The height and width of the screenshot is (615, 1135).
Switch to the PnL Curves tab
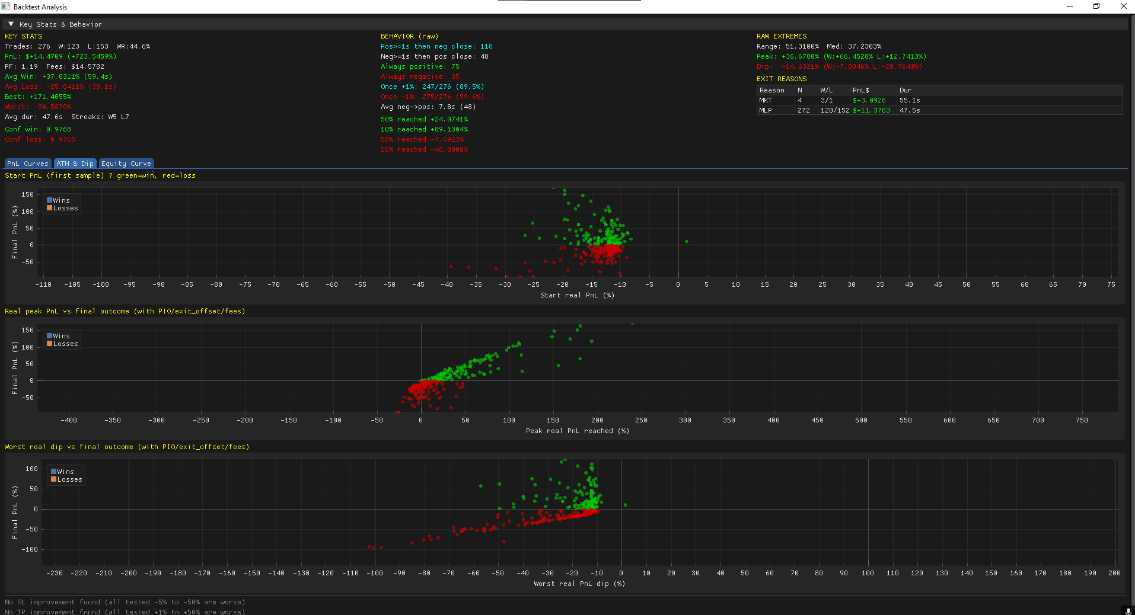click(27, 164)
